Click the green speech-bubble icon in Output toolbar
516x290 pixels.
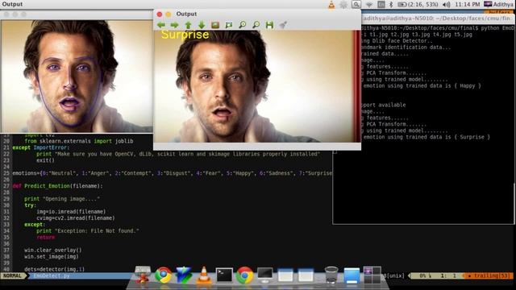pos(229,25)
